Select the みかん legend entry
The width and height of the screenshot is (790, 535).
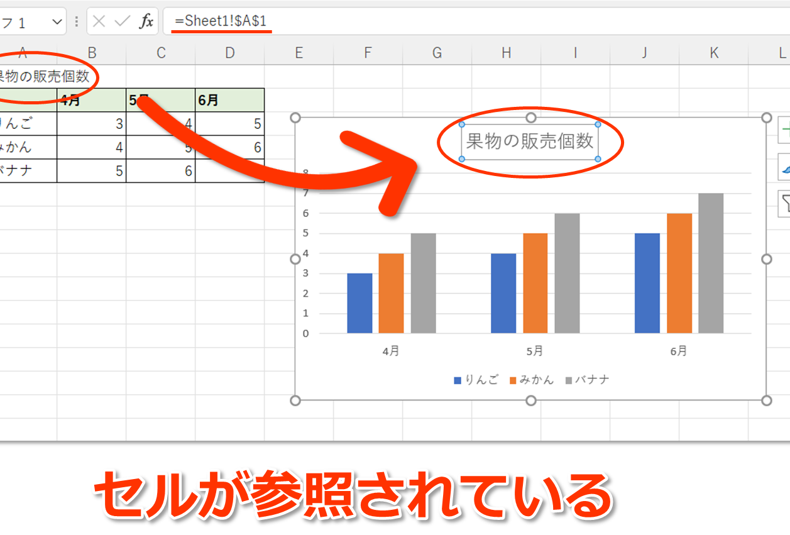click(532, 380)
